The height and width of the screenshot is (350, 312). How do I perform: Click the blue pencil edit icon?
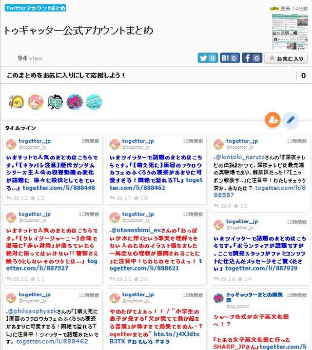point(291,120)
